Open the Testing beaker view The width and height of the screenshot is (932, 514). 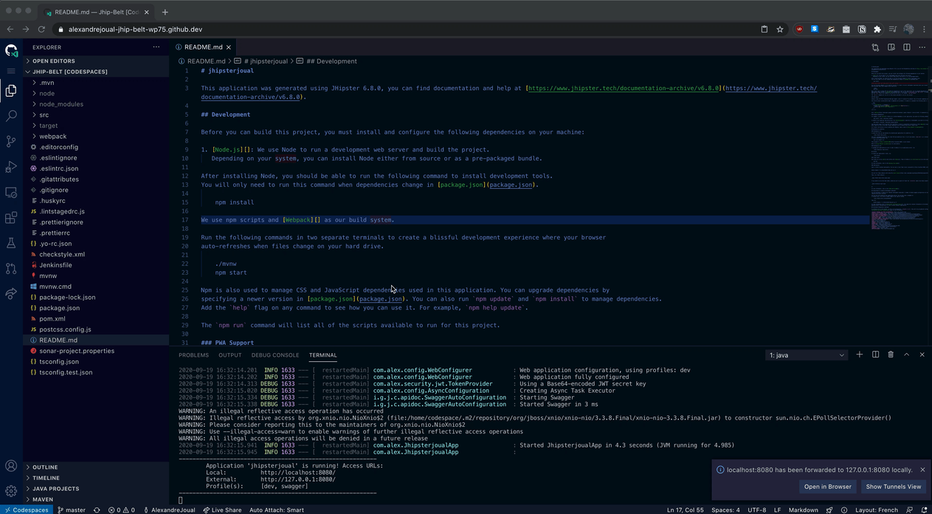tap(10, 241)
